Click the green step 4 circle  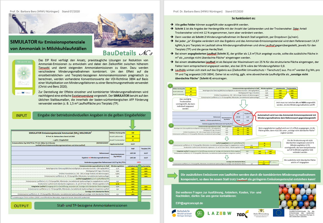(171, 159)
